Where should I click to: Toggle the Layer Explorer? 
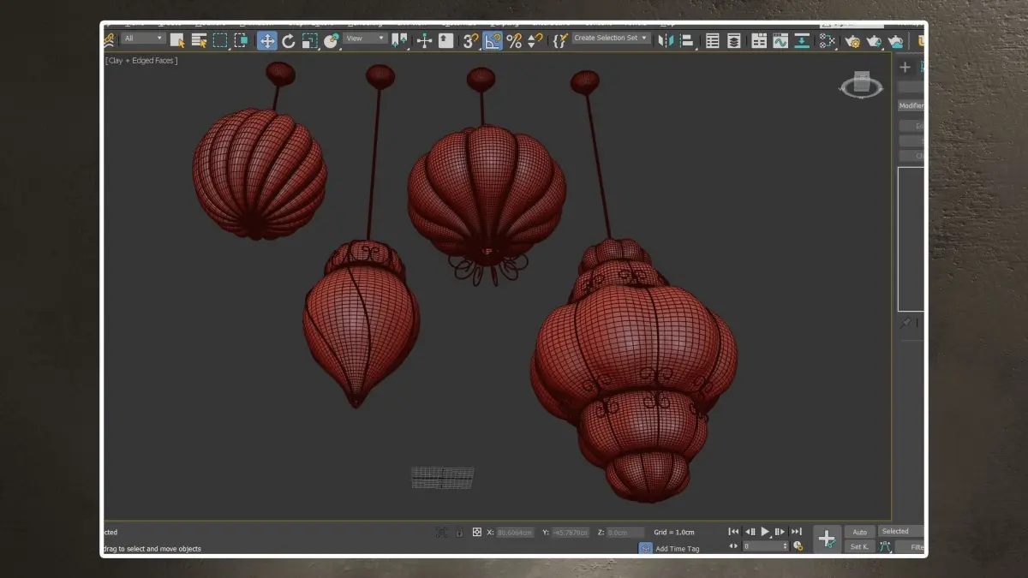click(734, 40)
